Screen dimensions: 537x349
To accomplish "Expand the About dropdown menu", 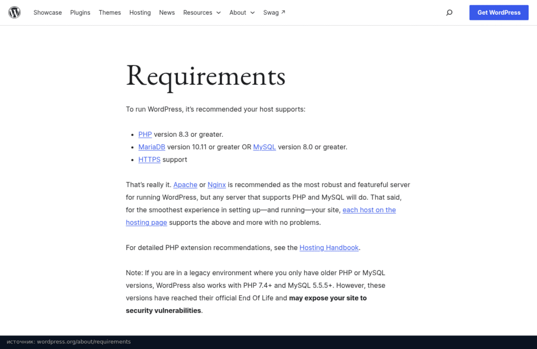I will 242,13.
